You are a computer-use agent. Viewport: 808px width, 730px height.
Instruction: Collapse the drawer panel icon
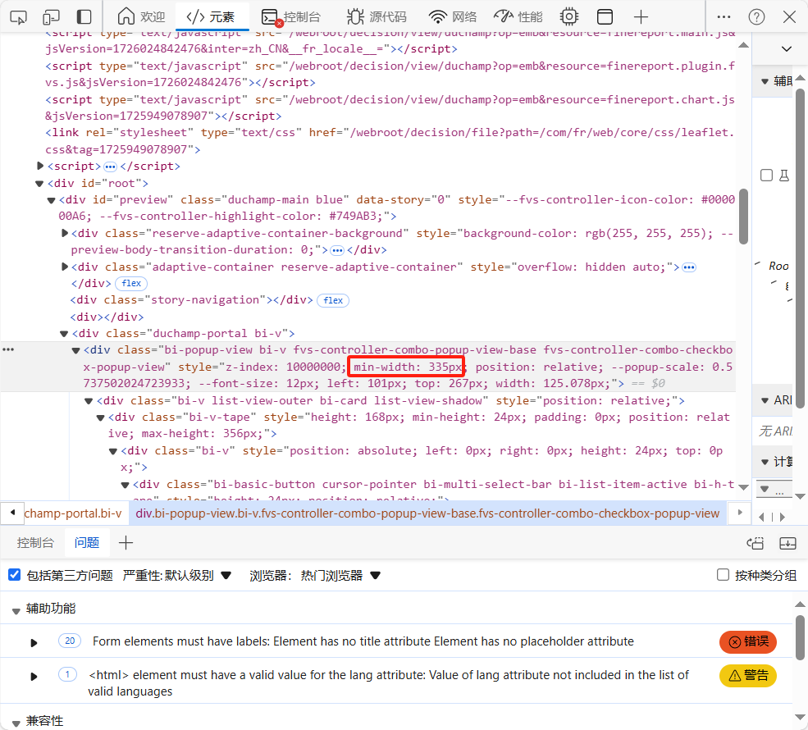click(x=787, y=542)
